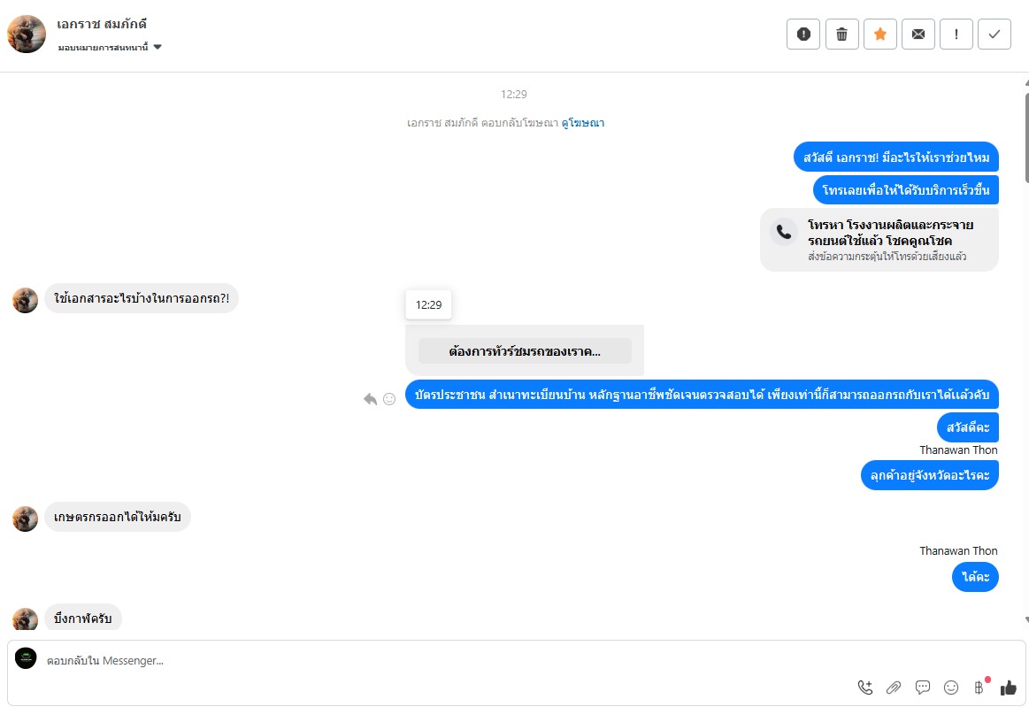Click the Messenger reply text field
Screen dimensions: 1029x707
point(442,660)
